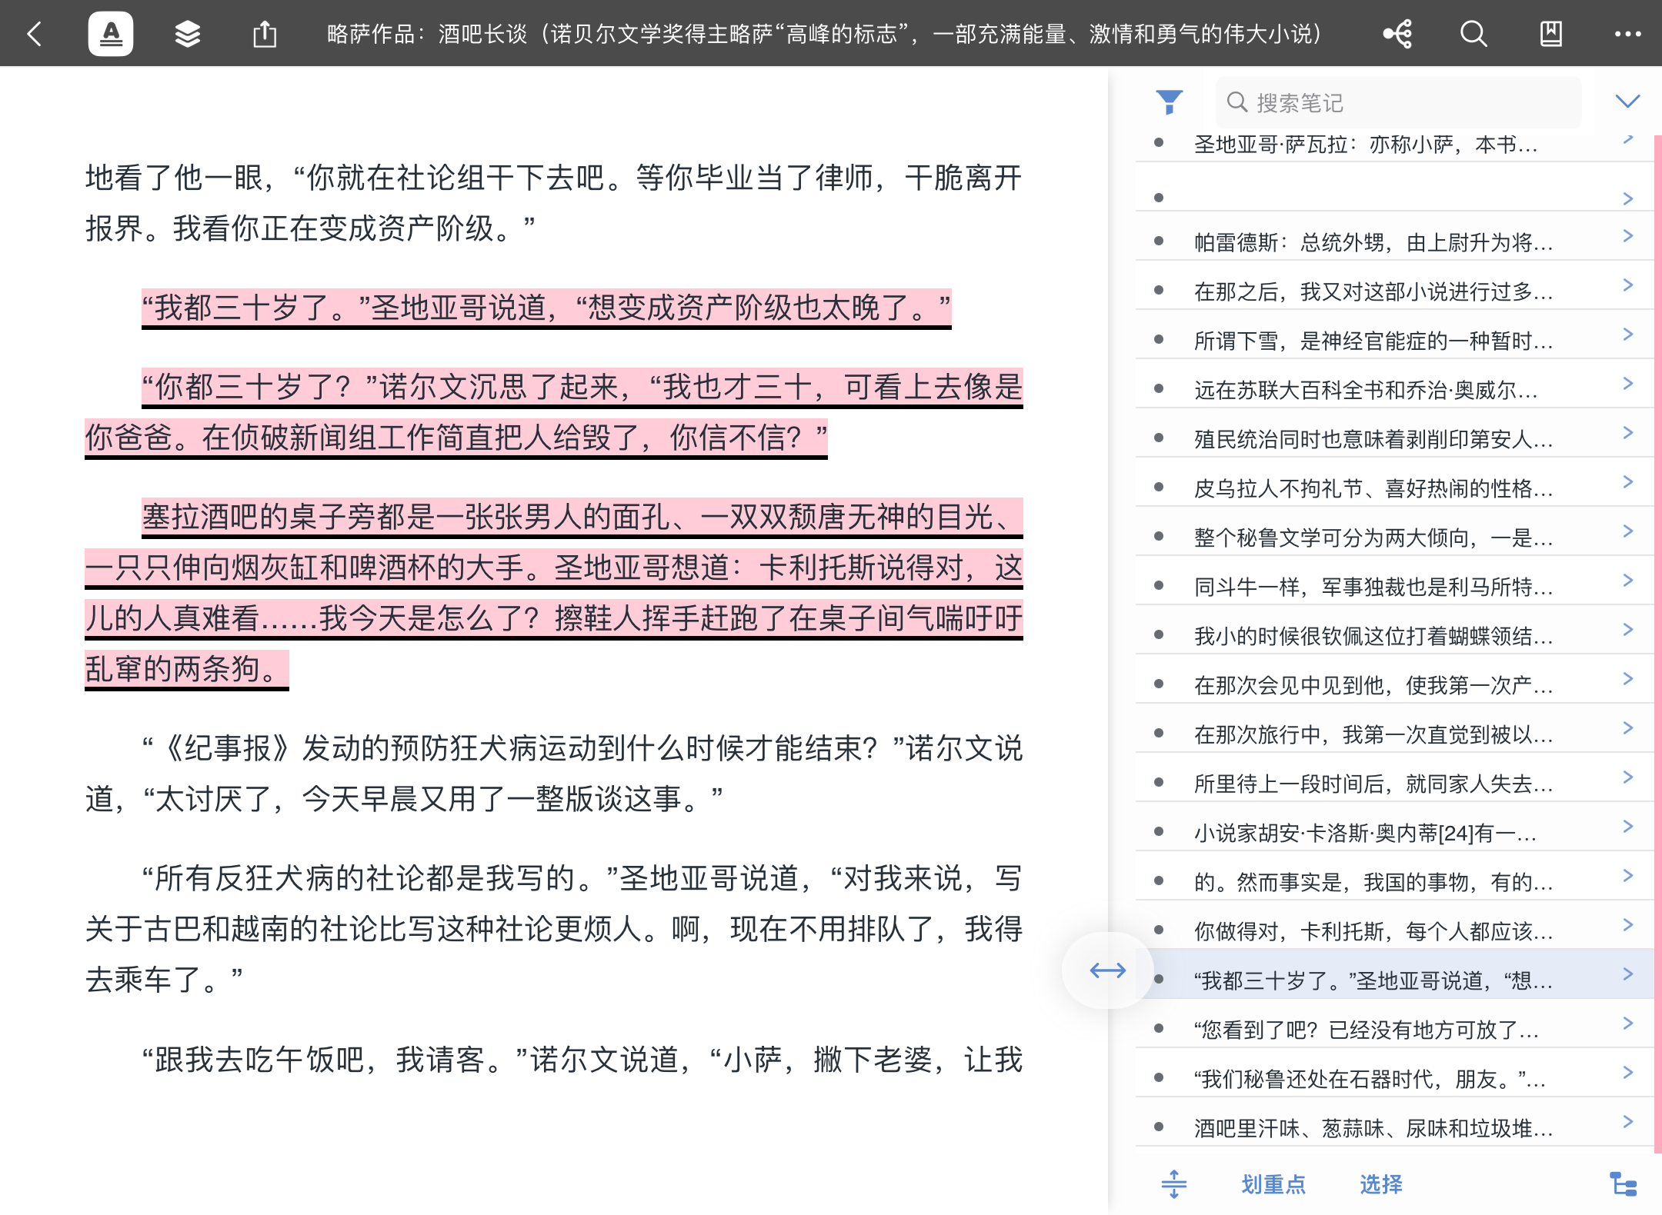Open the display and font settings

pos(112,34)
